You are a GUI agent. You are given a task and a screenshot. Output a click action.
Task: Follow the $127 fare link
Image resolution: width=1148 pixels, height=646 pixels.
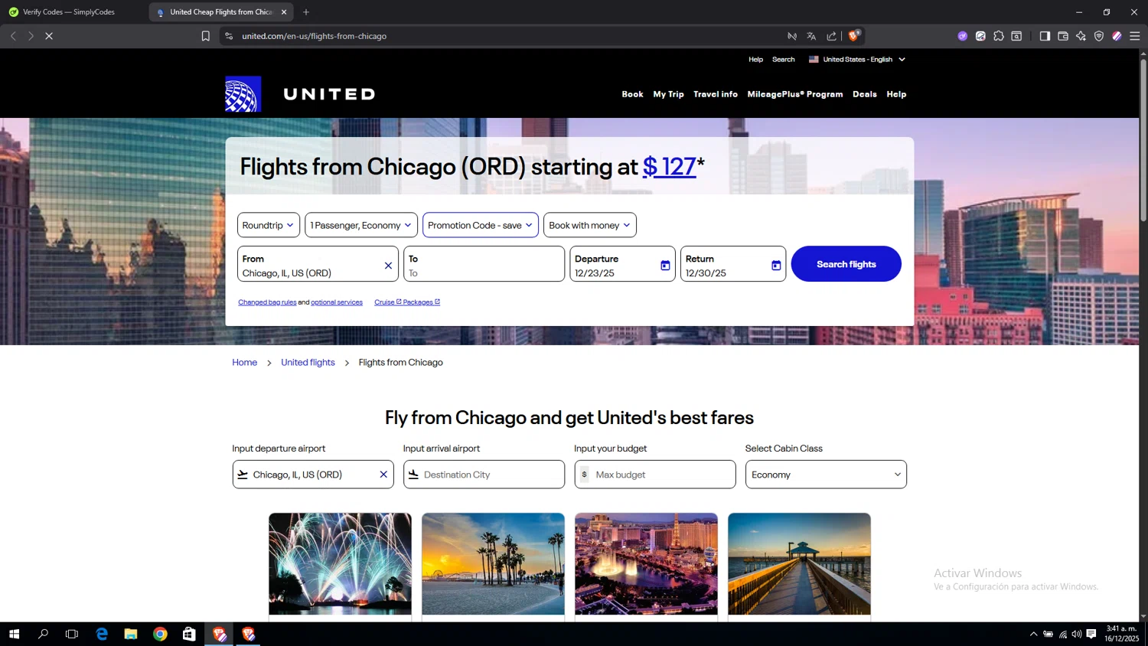click(x=670, y=166)
